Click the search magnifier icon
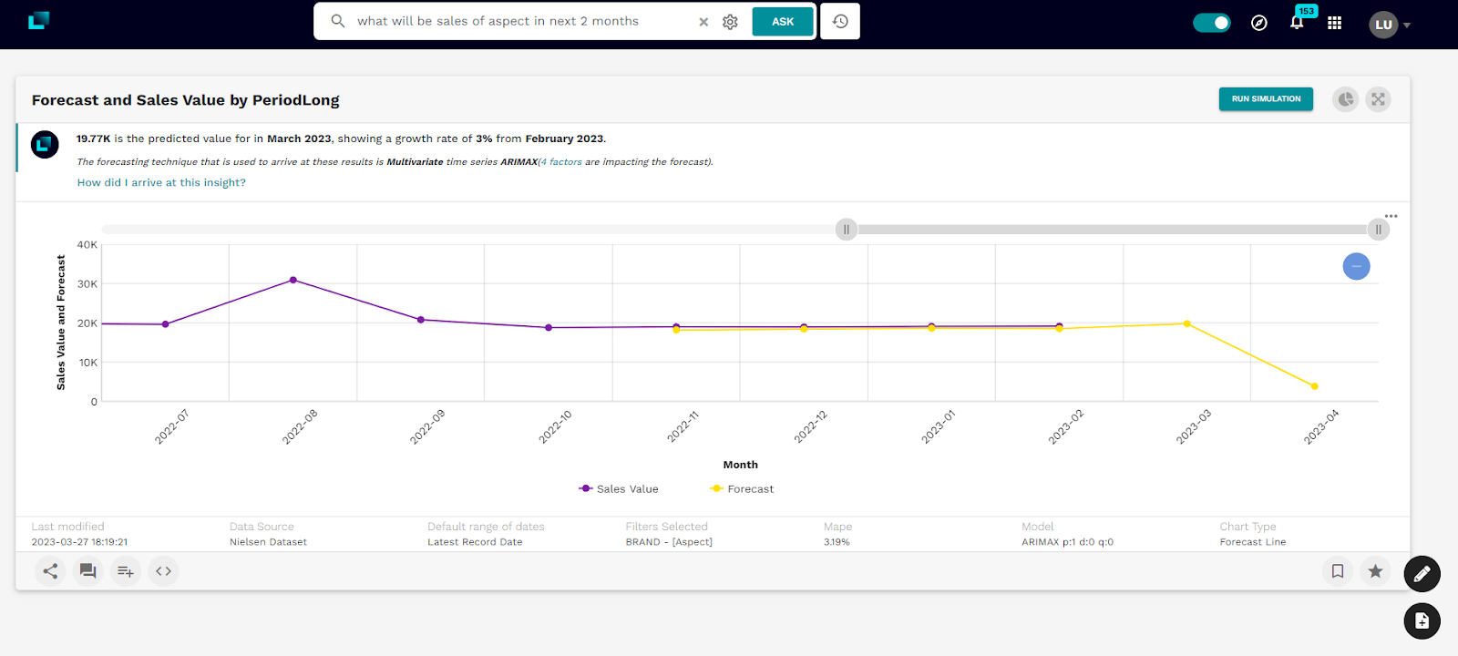Viewport: 1458px width, 656px height. [x=338, y=21]
